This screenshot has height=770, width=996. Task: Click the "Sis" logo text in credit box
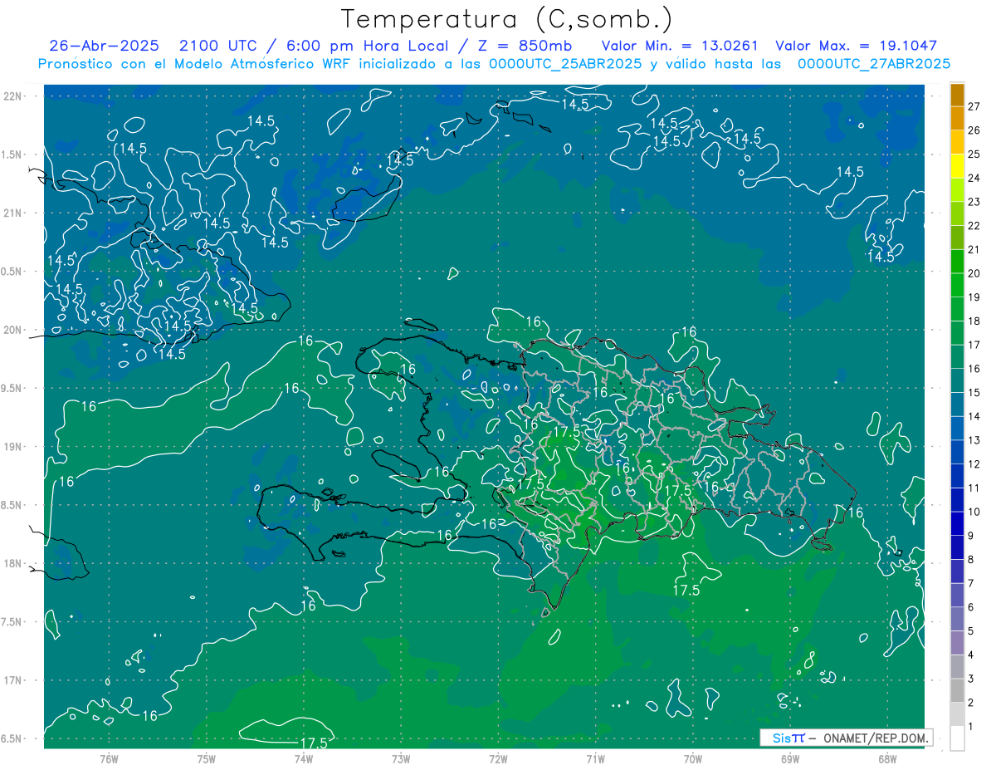tap(781, 738)
